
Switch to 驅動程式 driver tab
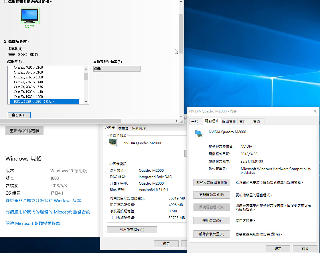(212, 121)
